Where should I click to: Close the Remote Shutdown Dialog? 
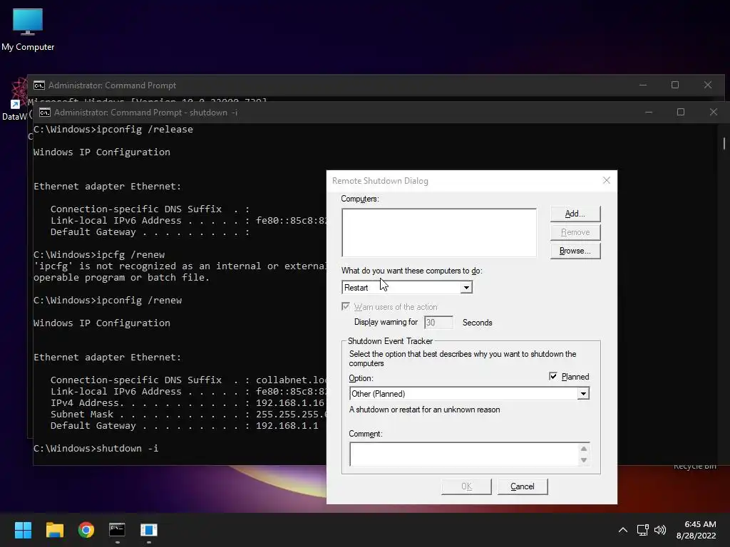pyautogui.click(x=606, y=180)
